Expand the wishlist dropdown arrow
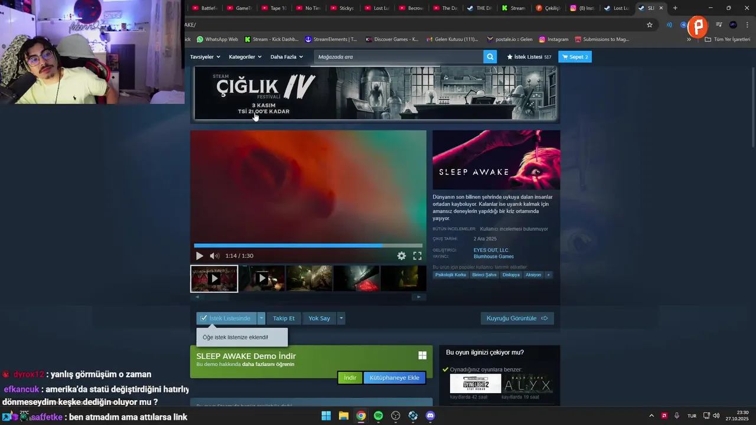The image size is (756, 425). (x=261, y=318)
